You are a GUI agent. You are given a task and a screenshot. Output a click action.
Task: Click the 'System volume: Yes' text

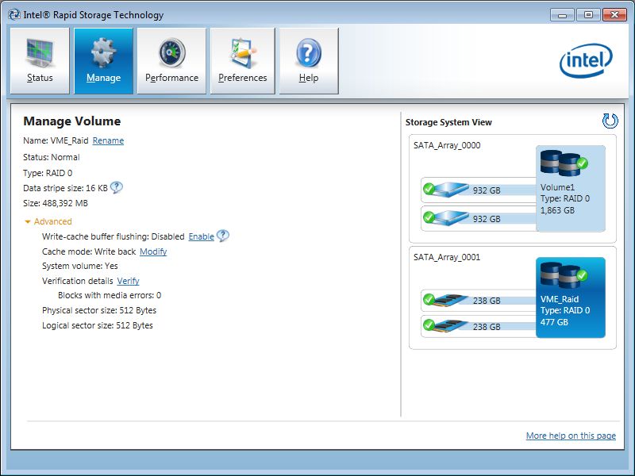pos(80,266)
